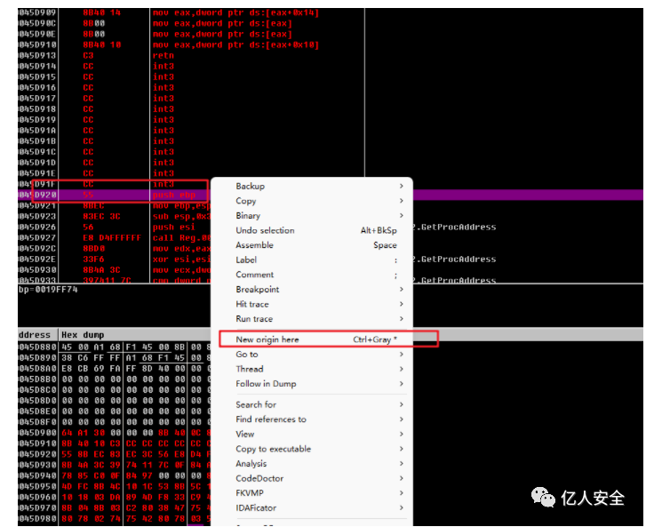
Task: Open the Binary submenu
Action: (x=312, y=216)
